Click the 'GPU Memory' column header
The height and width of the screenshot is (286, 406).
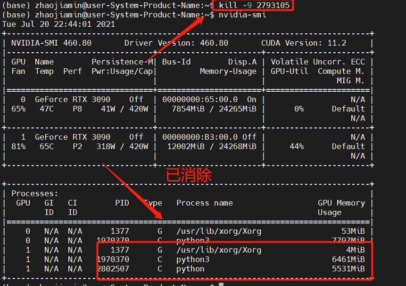point(341,203)
